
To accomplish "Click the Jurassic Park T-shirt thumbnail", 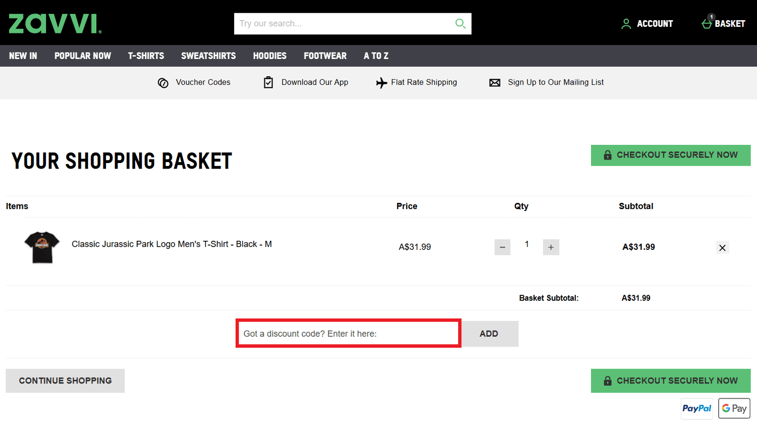I will pos(42,247).
